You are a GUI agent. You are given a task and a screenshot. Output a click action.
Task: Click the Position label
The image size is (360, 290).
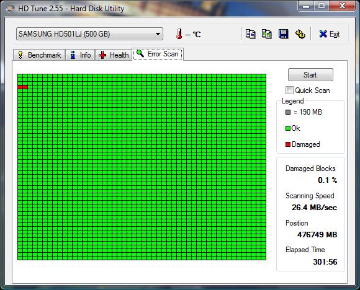[297, 223]
